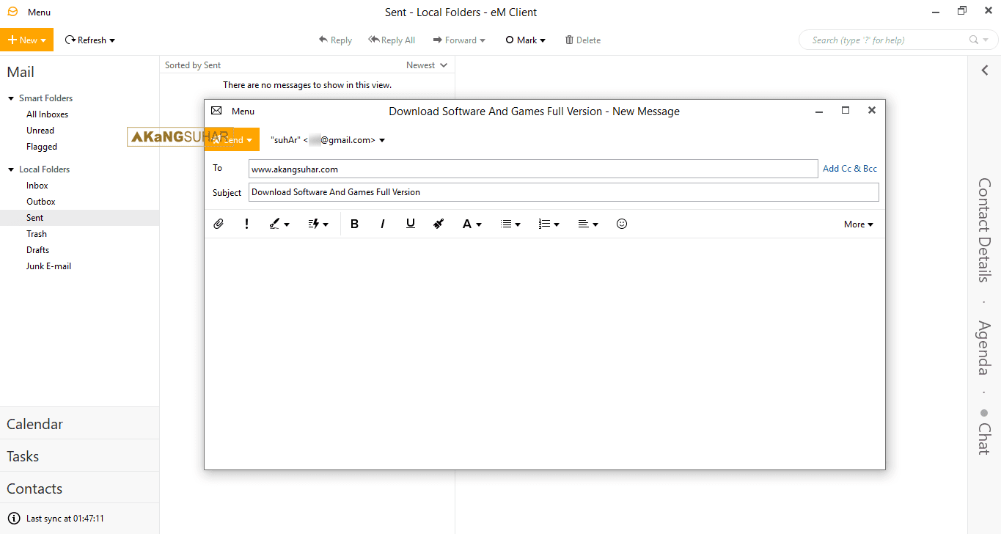Click the 'Sorted by Sent' header
Viewport: 1001px width, 534px height.
point(193,65)
